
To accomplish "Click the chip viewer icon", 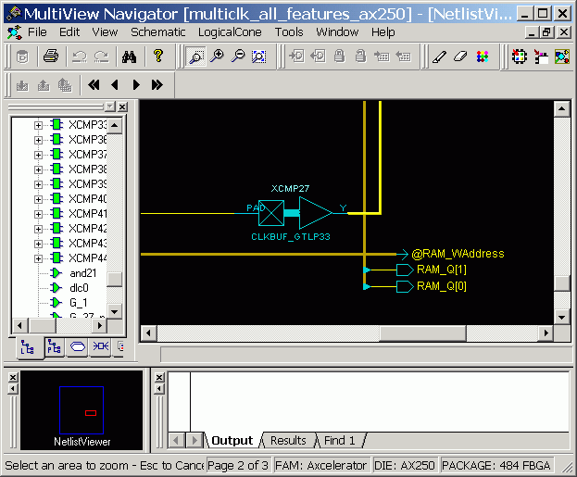I will (x=520, y=56).
